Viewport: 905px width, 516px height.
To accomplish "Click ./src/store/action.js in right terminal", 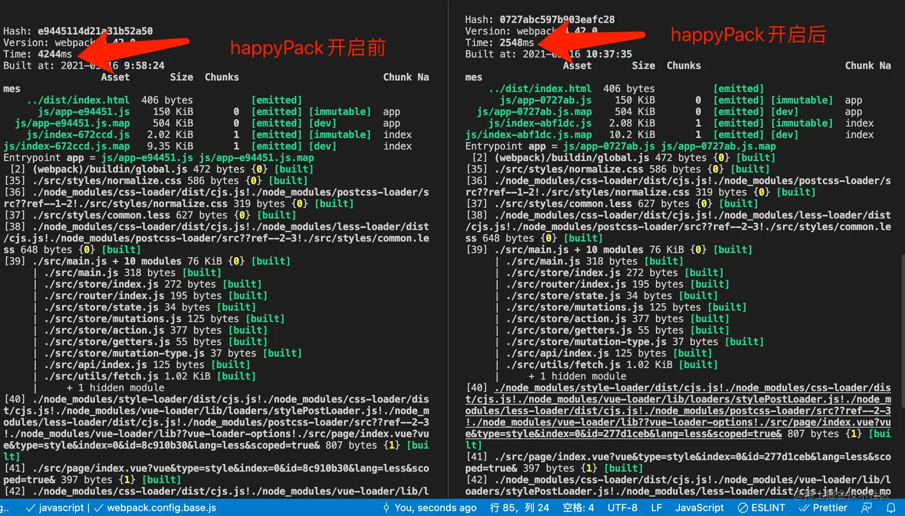I will point(566,318).
